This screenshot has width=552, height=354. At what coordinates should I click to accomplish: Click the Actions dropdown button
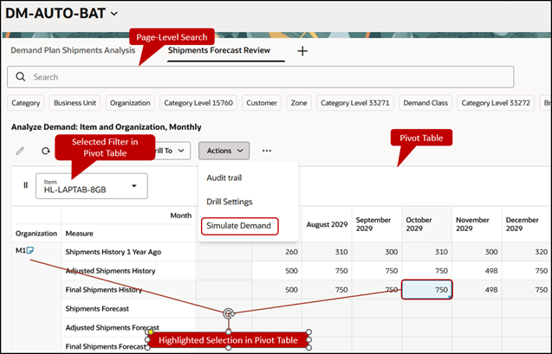coord(224,151)
